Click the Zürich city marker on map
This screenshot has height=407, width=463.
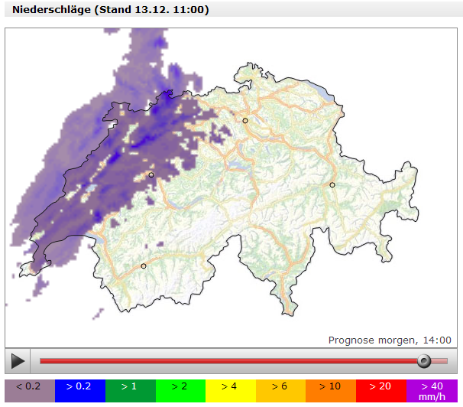(245, 121)
